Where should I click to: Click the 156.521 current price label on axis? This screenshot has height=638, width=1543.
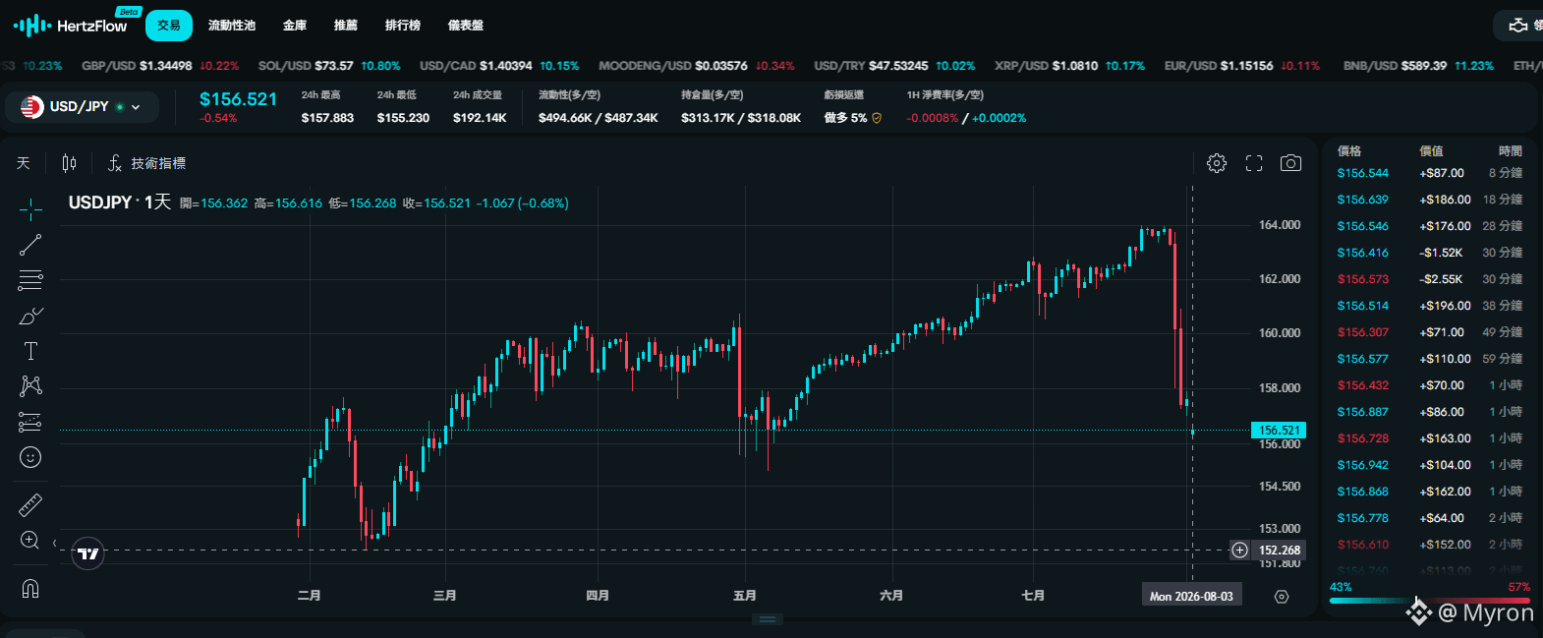point(1280,431)
